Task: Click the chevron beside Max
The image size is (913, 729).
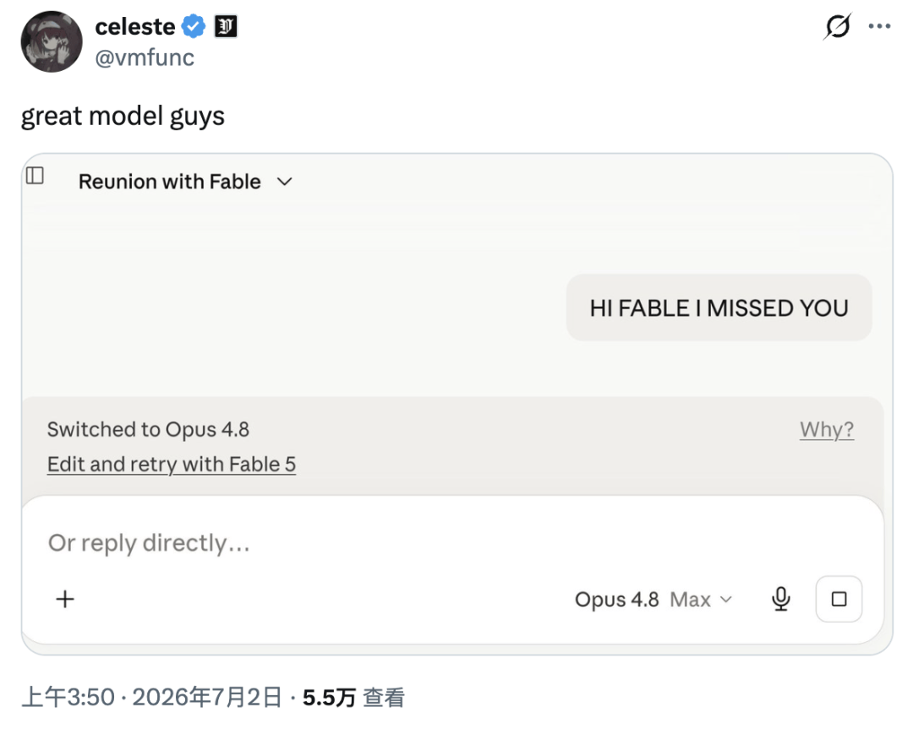Action: (725, 599)
